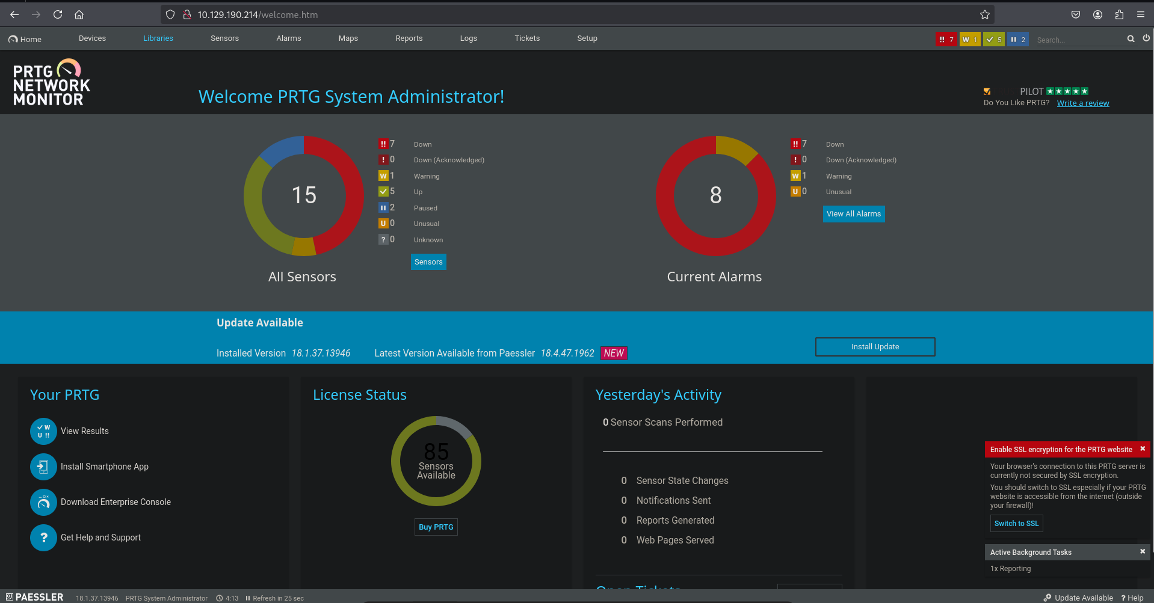Click the Install Smartphone App icon

43,467
